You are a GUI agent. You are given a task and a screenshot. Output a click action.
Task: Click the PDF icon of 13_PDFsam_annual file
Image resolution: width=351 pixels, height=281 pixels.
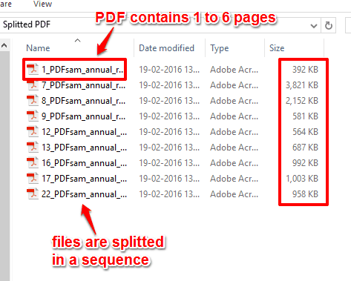pyautogui.click(x=33, y=147)
